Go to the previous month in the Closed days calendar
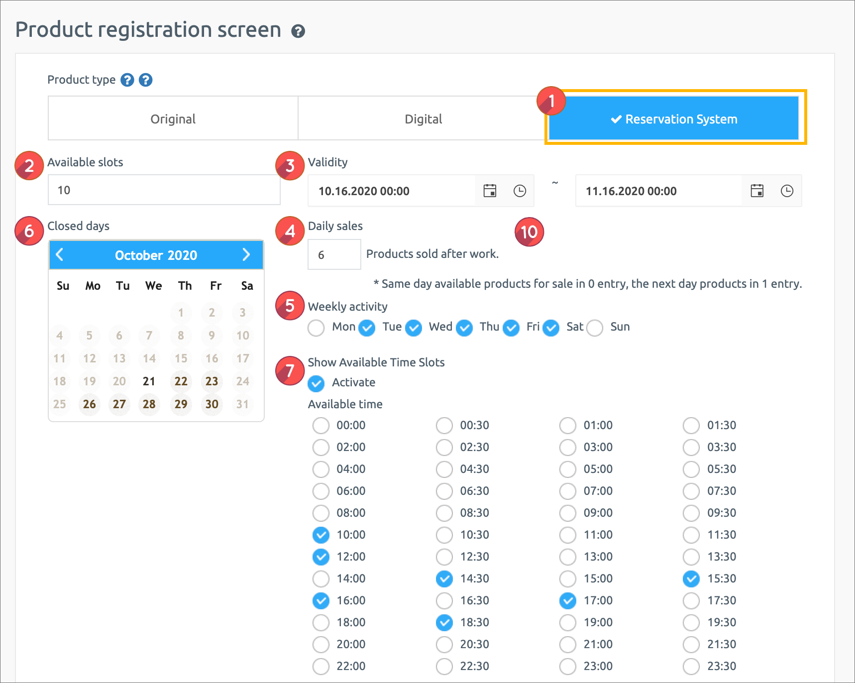855x683 pixels. (x=60, y=255)
